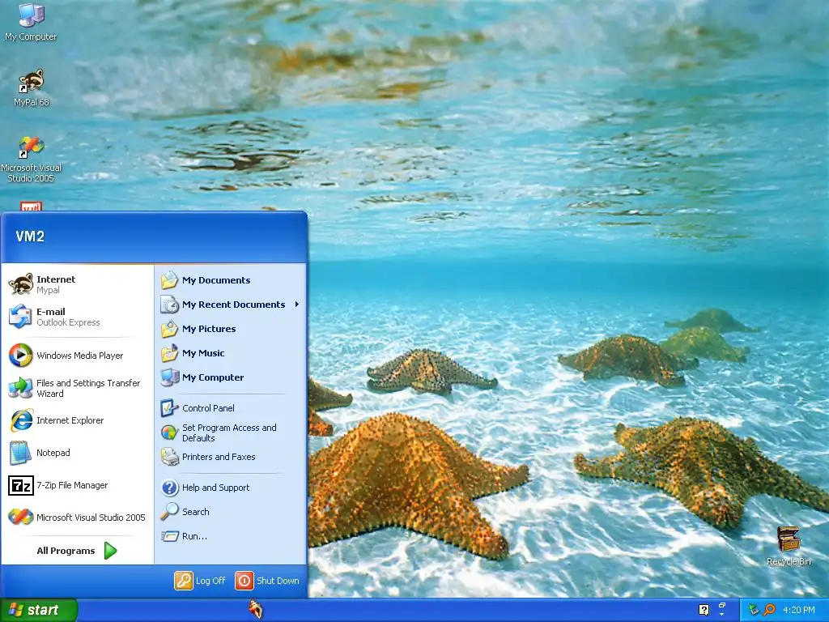The width and height of the screenshot is (829, 622).
Task: Open Printers and Faxes
Action: (231, 457)
